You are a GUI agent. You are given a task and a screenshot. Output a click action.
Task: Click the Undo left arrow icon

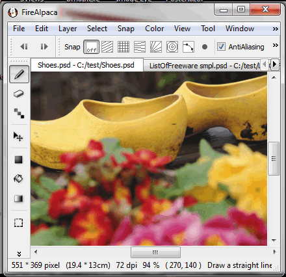click(x=24, y=47)
